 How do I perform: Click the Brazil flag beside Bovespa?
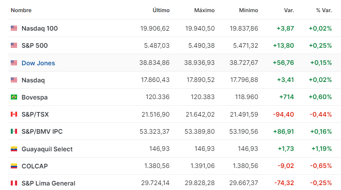click(14, 97)
